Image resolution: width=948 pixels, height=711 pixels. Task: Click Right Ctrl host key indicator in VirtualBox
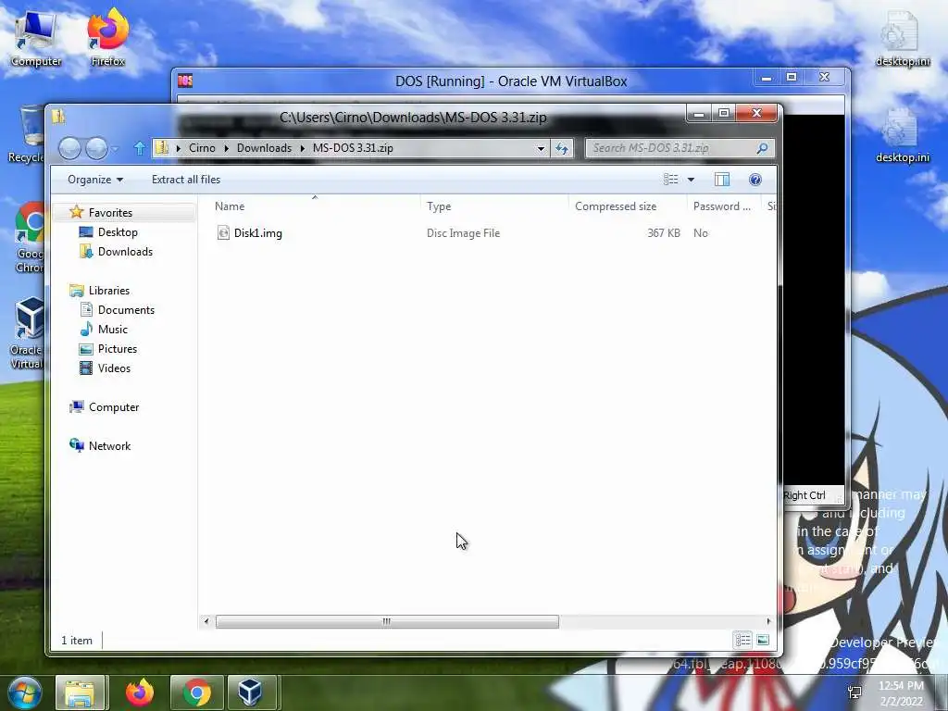click(x=805, y=496)
